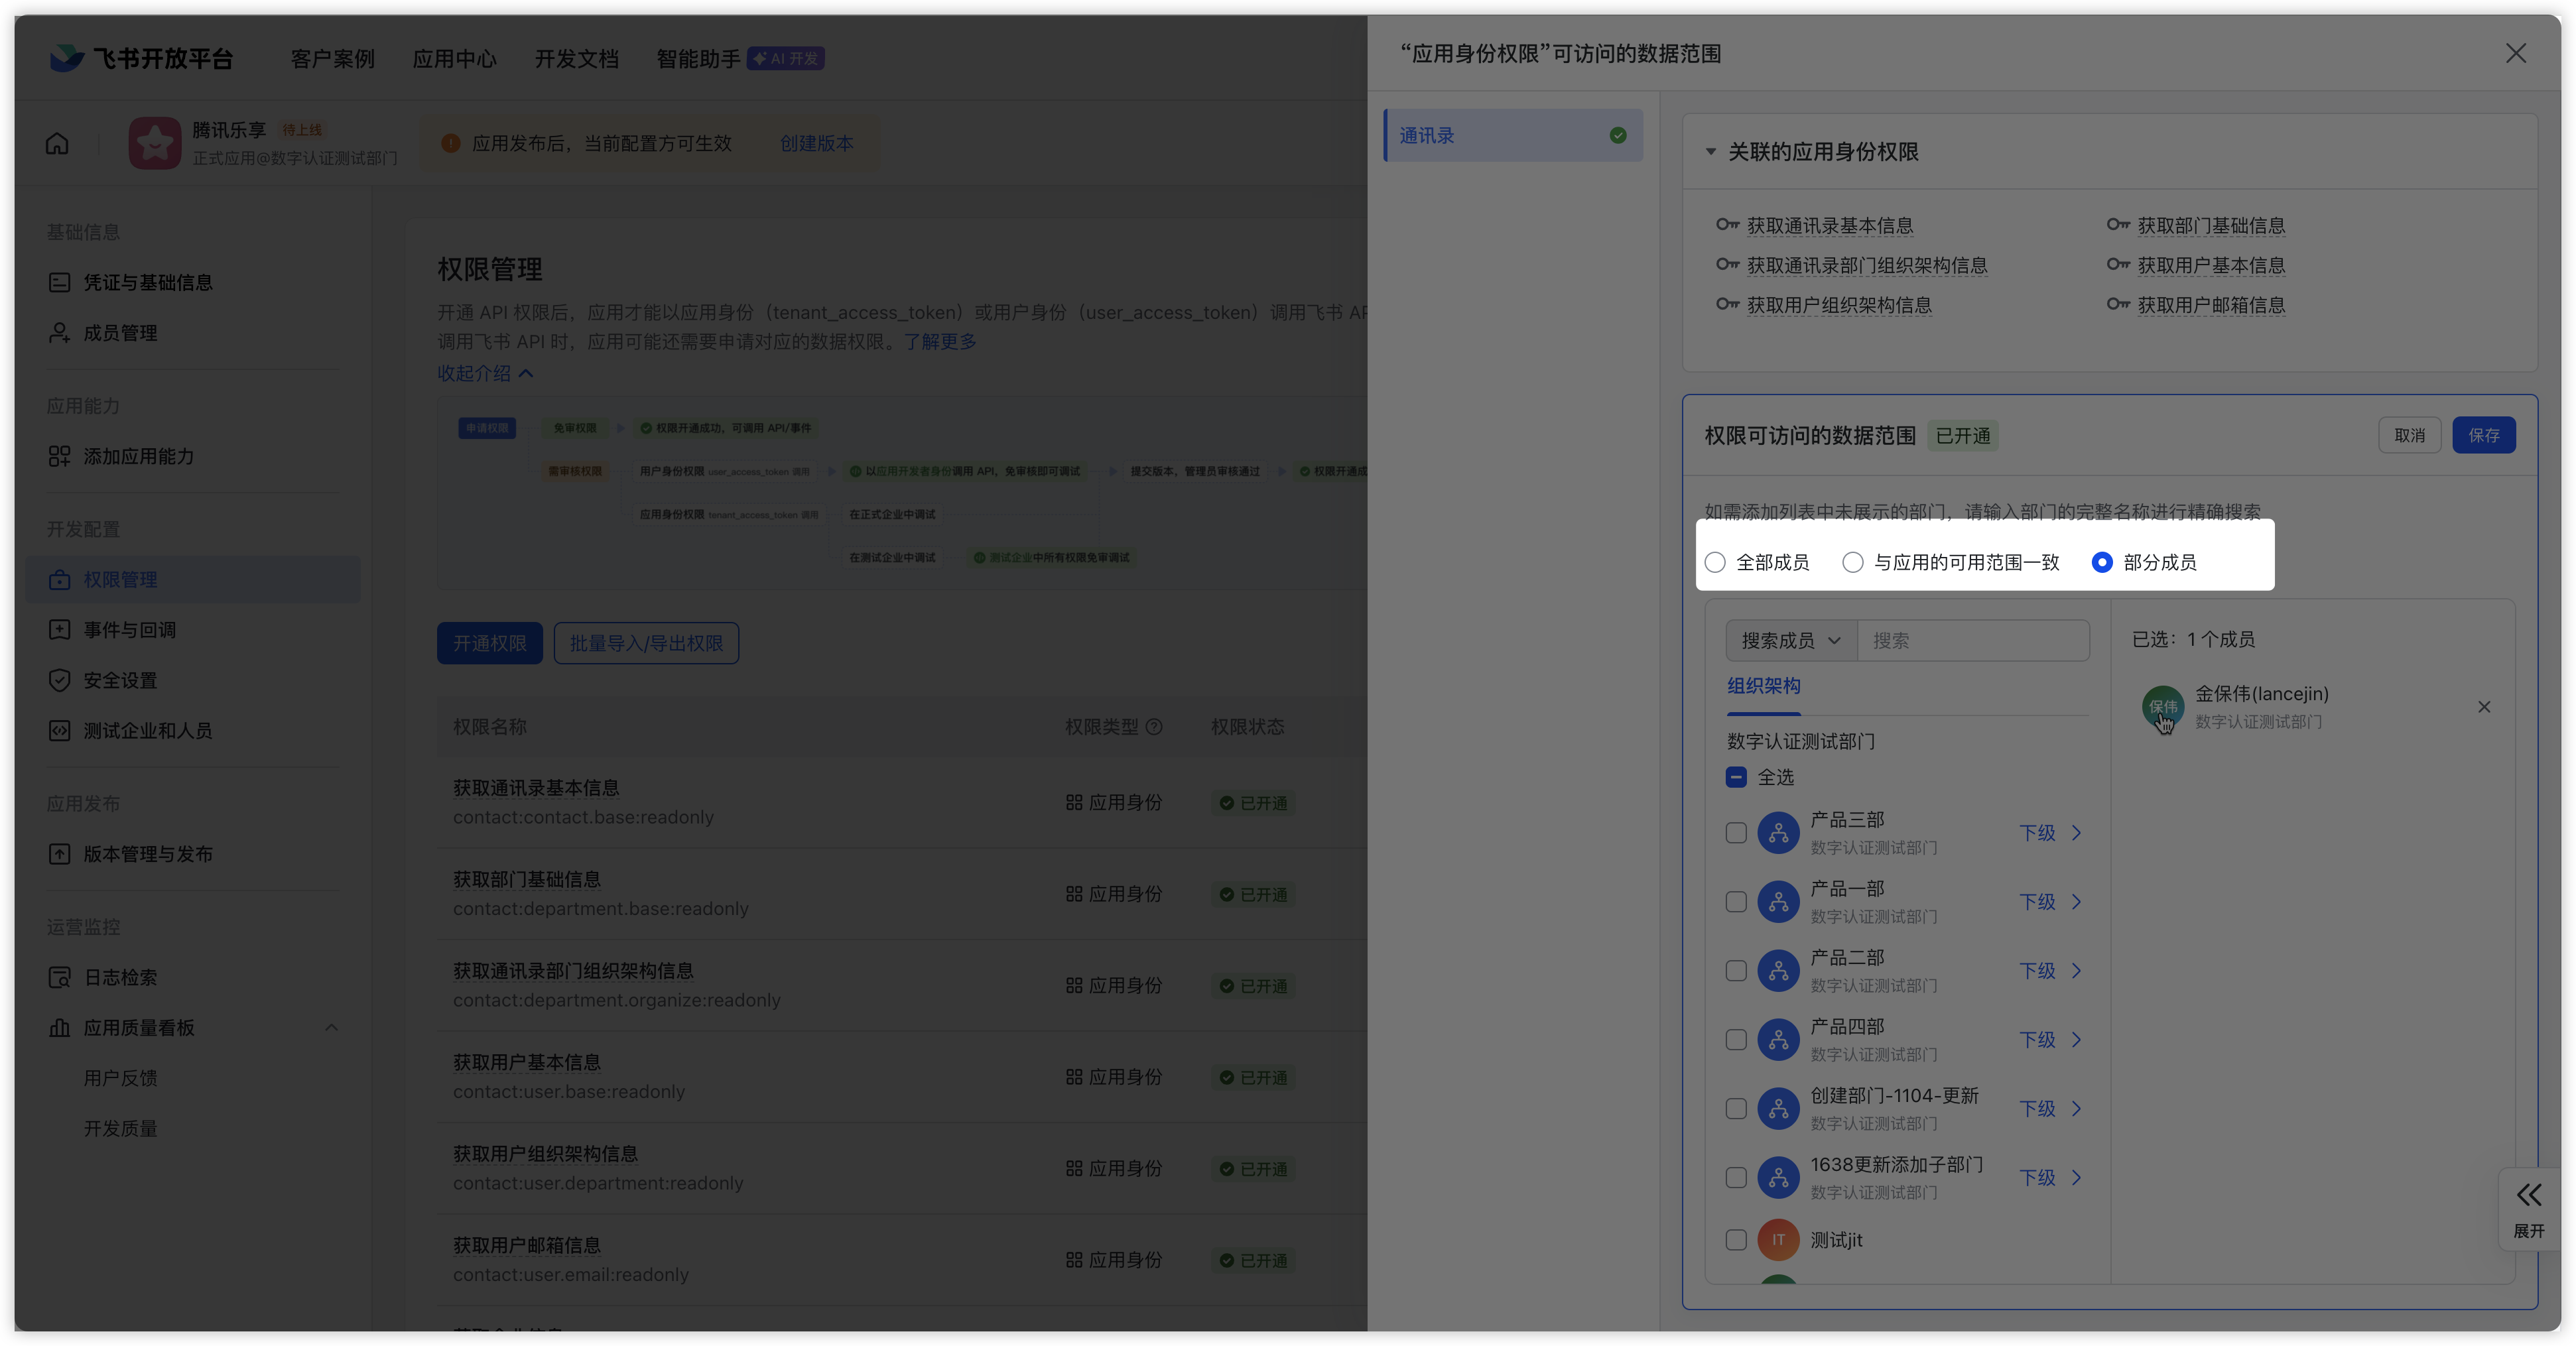
Task: Switch to the 组织架构 tab
Action: [x=1763, y=686]
